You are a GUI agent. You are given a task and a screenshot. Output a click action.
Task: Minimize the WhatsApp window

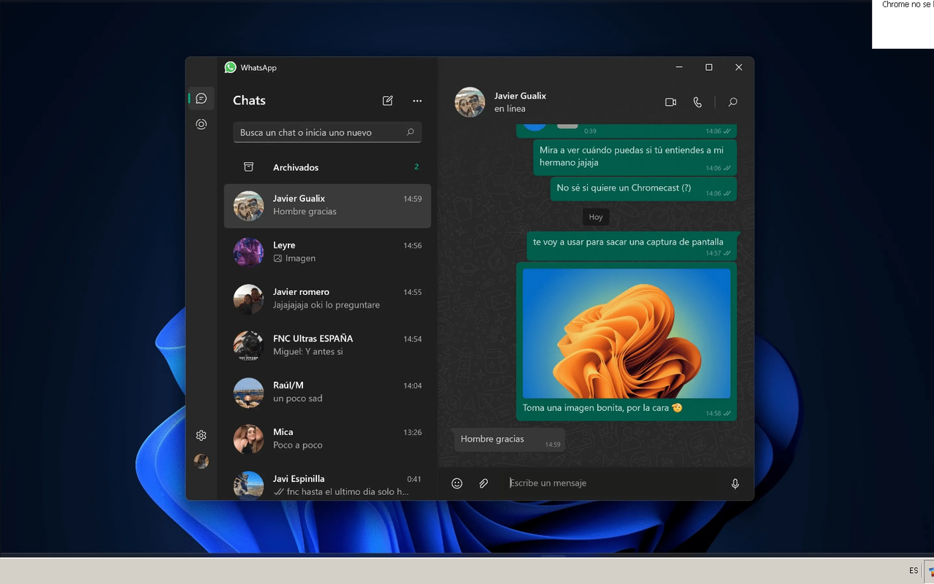tap(679, 67)
